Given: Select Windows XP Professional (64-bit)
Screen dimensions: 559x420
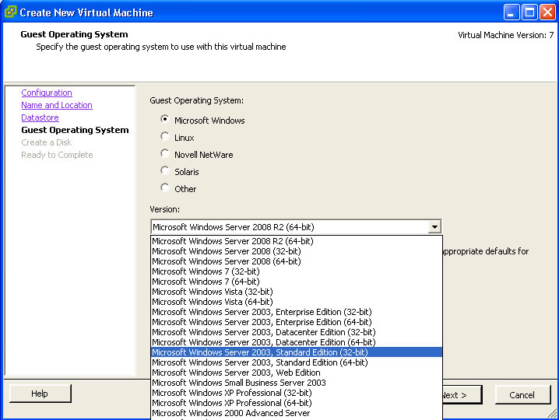Looking at the screenshot, I should click(x=297, y=403).
